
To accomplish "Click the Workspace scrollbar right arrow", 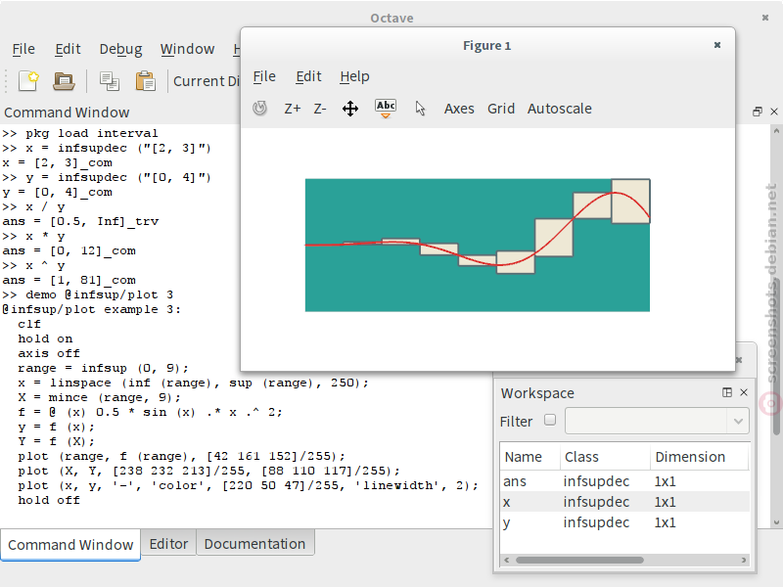I will click(744, 560).
